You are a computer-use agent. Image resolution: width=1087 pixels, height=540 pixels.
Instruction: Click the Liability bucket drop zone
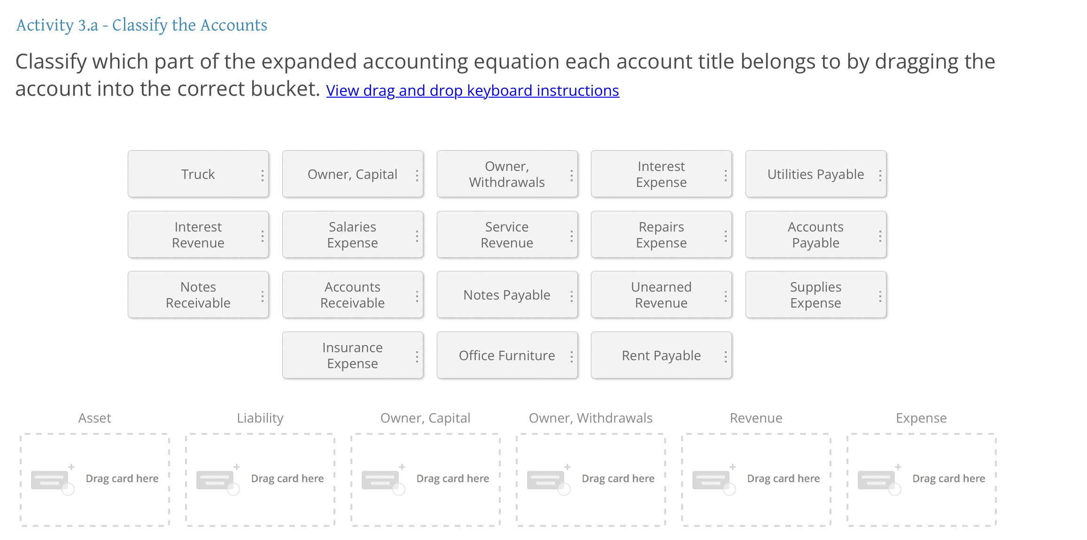[x=260, y=479]
